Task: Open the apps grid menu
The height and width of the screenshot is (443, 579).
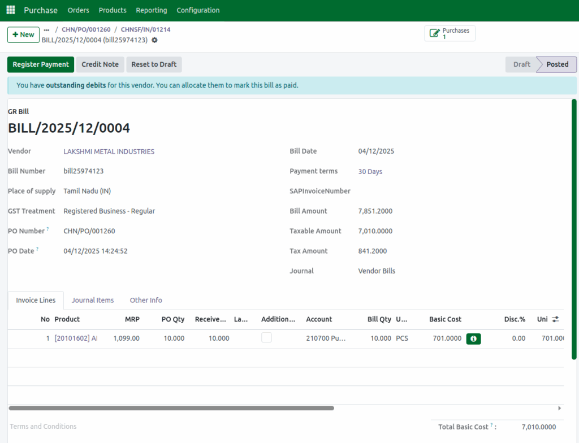Action: [10, 10]
